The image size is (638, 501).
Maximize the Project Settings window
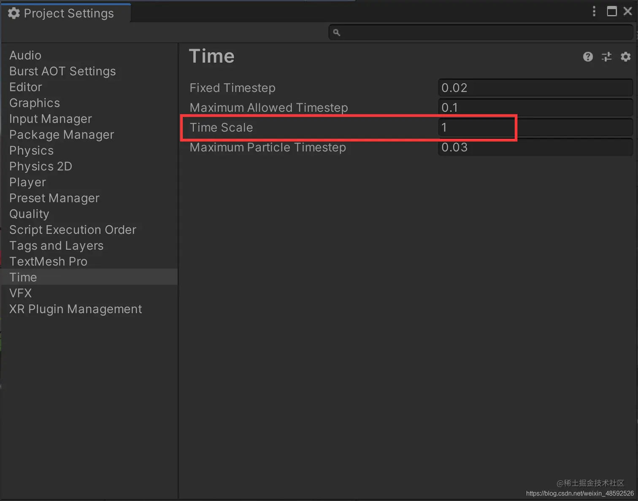pos(611,11)
